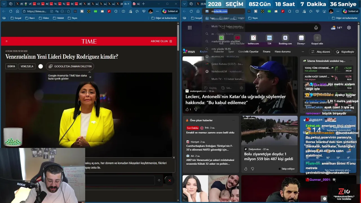Reload the page in the left browser window
Screen dimensions: 361x203
[11, 11]
